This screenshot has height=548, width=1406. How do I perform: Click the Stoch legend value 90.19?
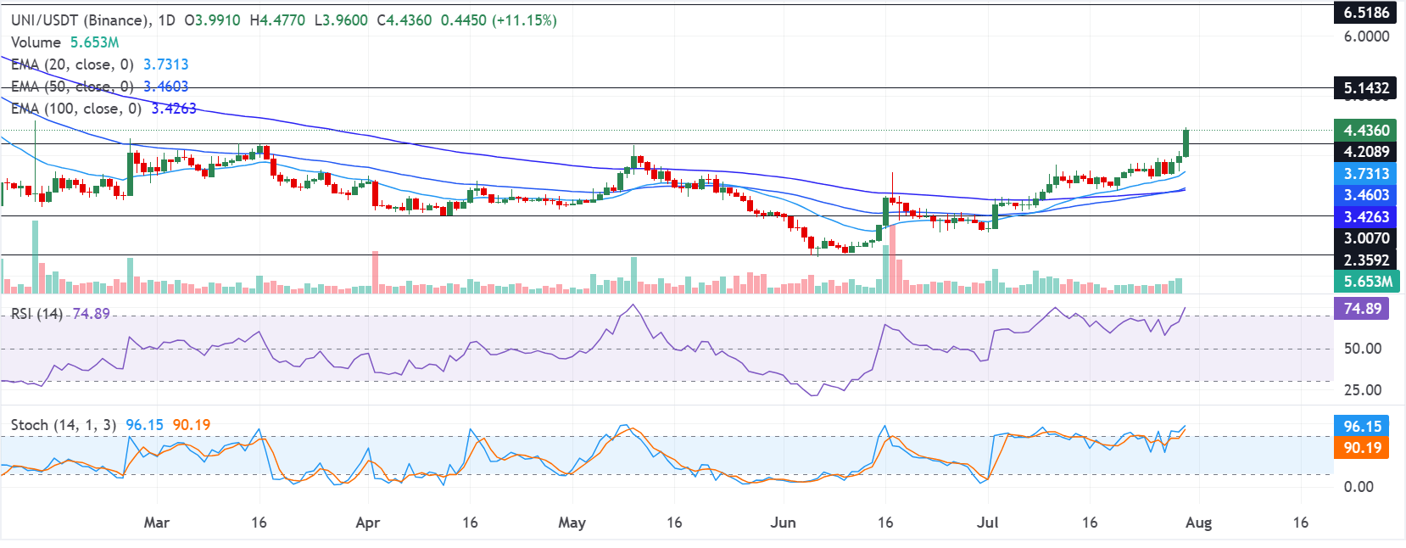(x=192, y=424)
